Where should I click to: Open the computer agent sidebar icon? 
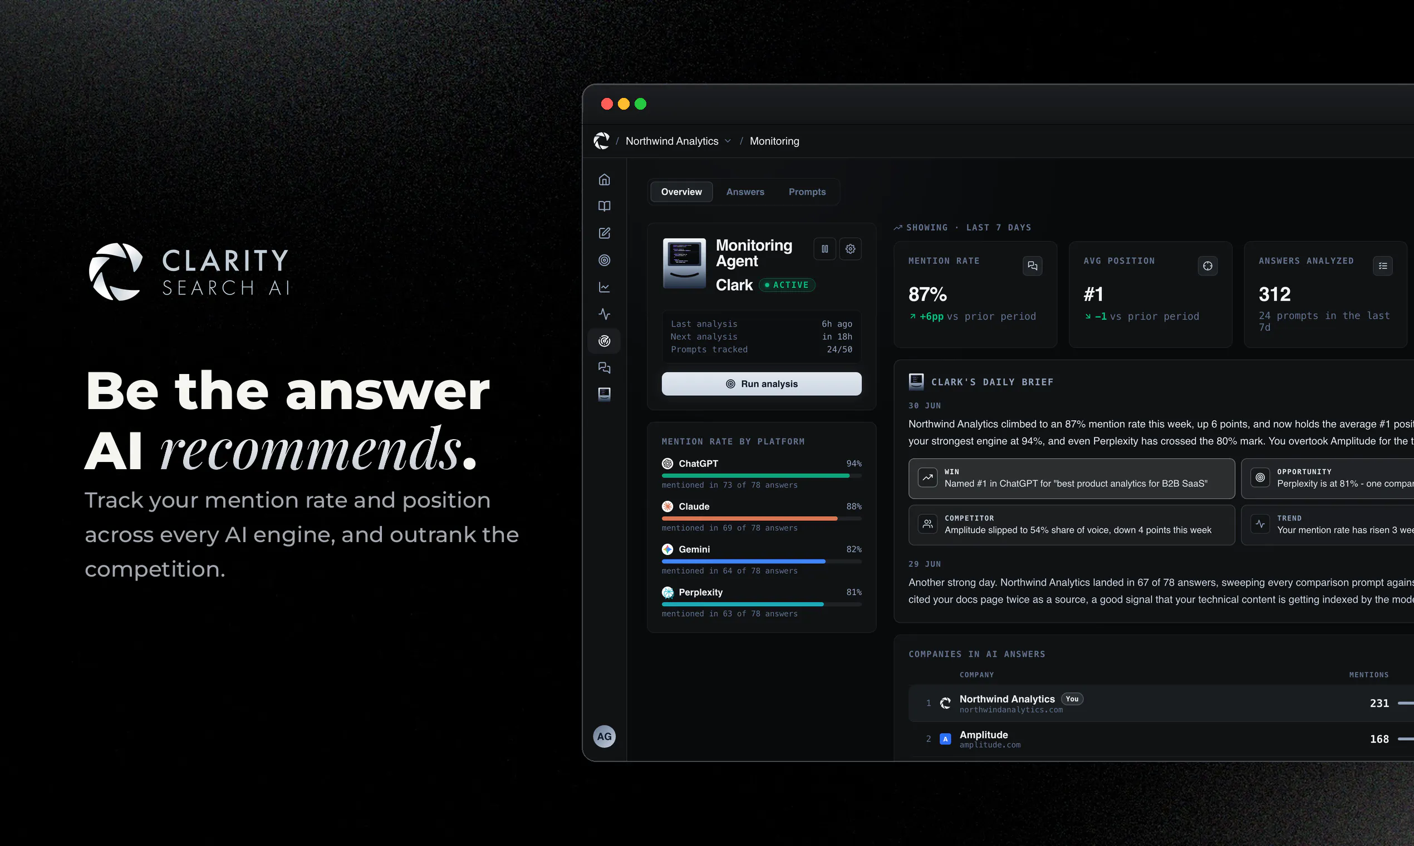(605, 395)
